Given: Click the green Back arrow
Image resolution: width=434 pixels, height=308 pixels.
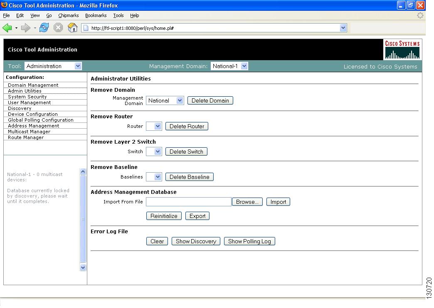Looking at the screenshot, I should point(7,28).
